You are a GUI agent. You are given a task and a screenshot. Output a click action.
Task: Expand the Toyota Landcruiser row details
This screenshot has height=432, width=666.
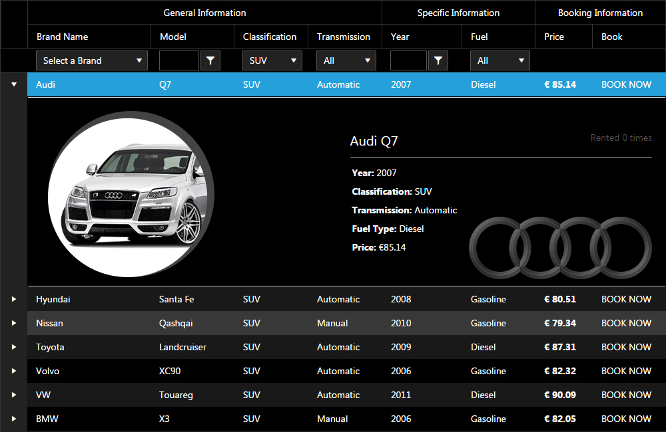[13, 347]
